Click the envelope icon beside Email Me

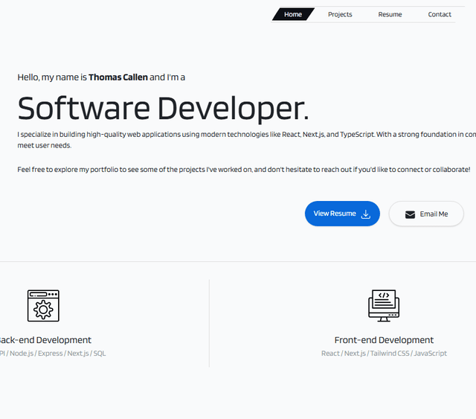coord(410,214)
